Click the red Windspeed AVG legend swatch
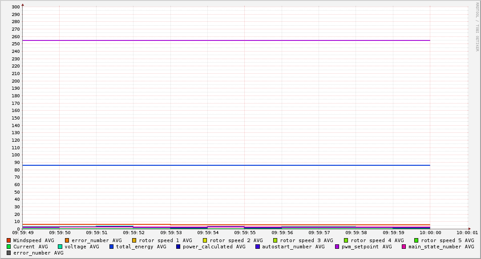The width and height of the screenshot is (481, 259). coord(8,240)
